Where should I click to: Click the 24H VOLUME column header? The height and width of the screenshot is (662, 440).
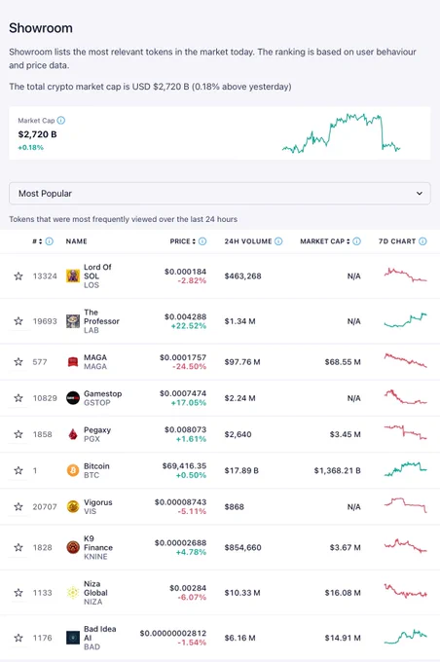pyautogui.click(x=248, y=241)
